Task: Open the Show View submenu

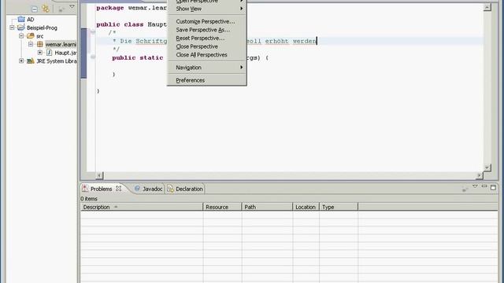Action: 206,9
